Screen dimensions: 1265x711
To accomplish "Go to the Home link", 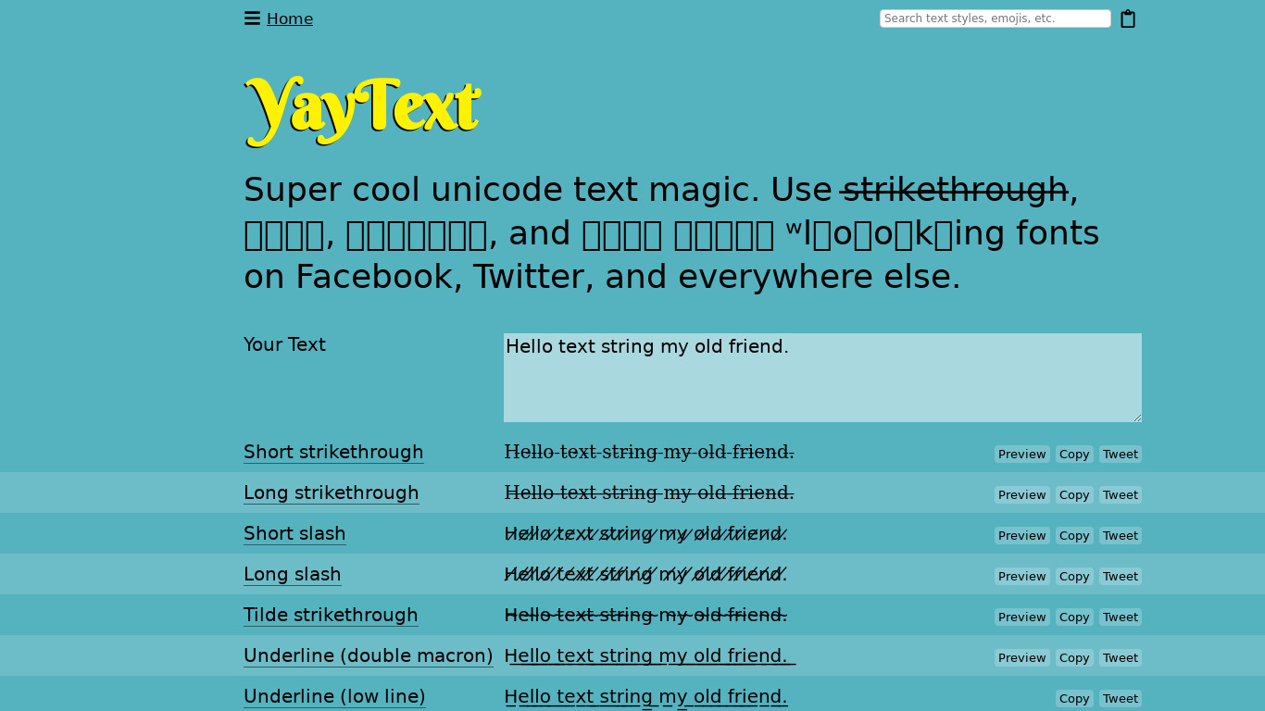I will 290,19.
